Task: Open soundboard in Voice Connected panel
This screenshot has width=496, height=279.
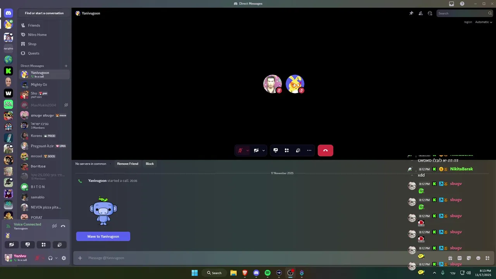Action: (x=60, y=245)
